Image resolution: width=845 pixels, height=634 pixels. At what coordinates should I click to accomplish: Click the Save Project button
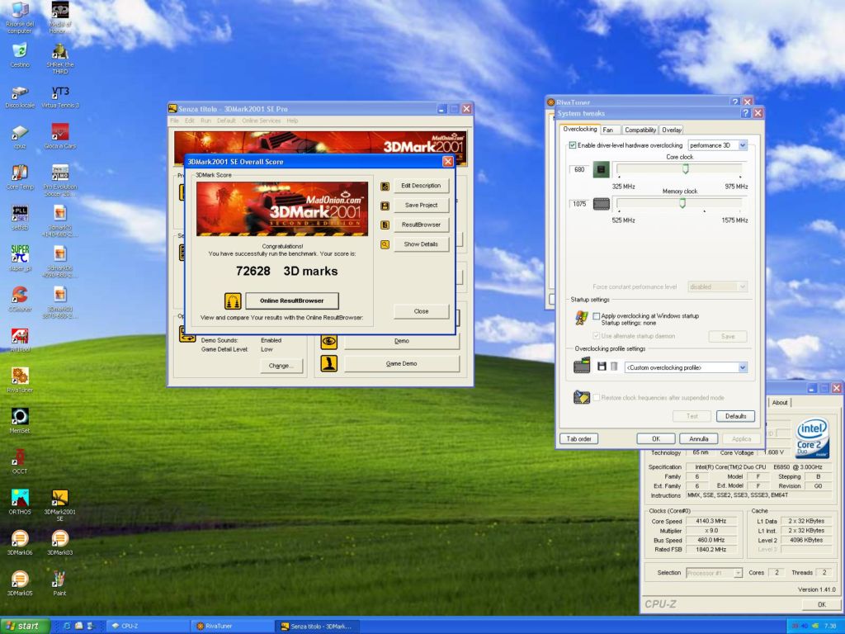421,206
